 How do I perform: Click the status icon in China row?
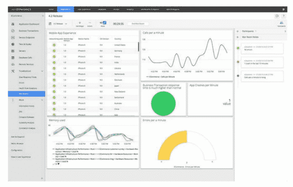coord(54,109)
